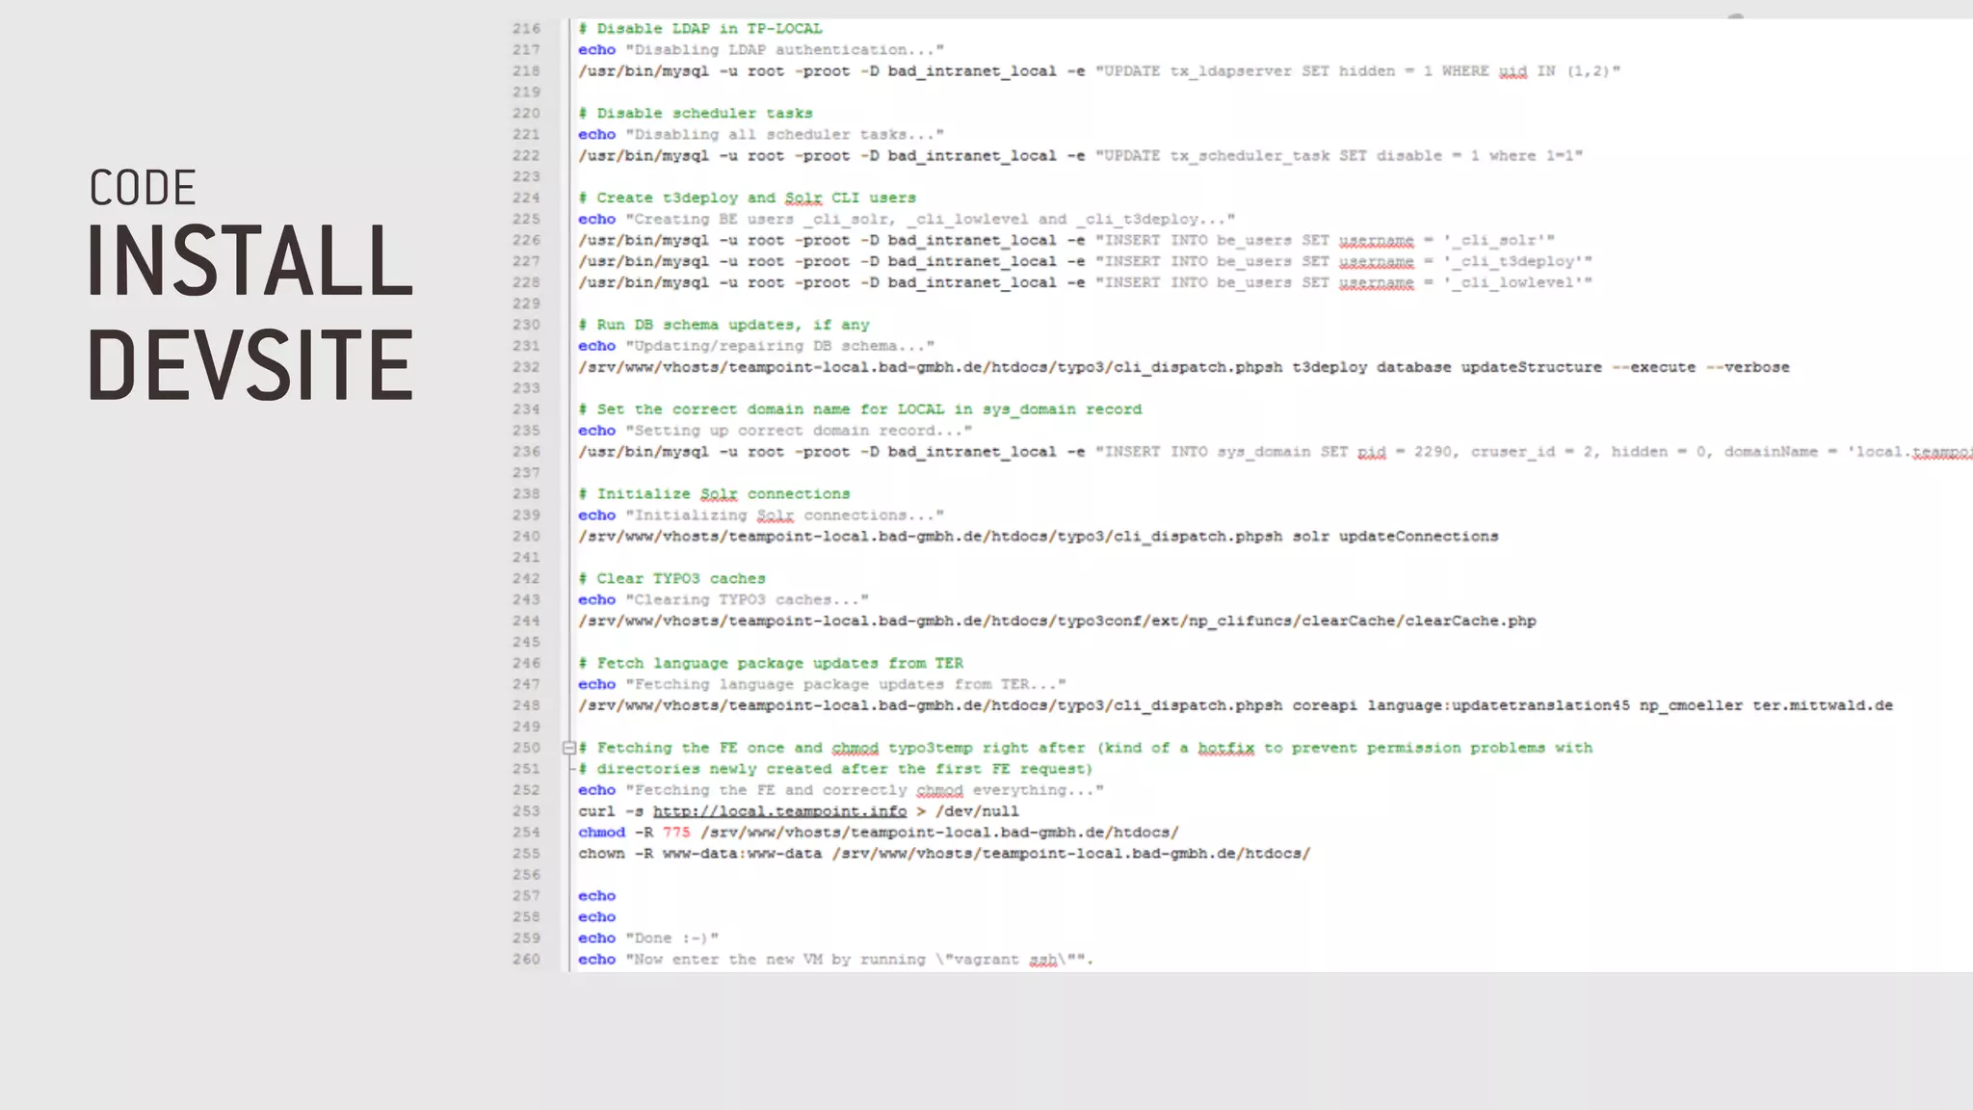The image size is (1973, 1110).
Task: Click the 'solr updateConnections' command line
Action: click(1039, 538)
